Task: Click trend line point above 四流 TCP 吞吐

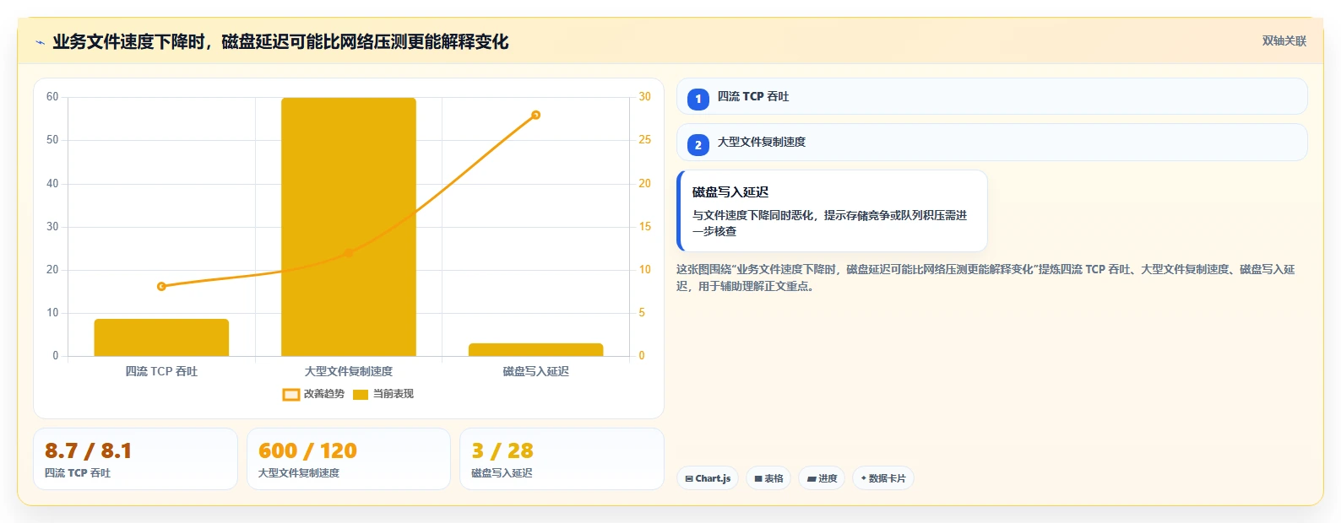Action: [161, 287]
